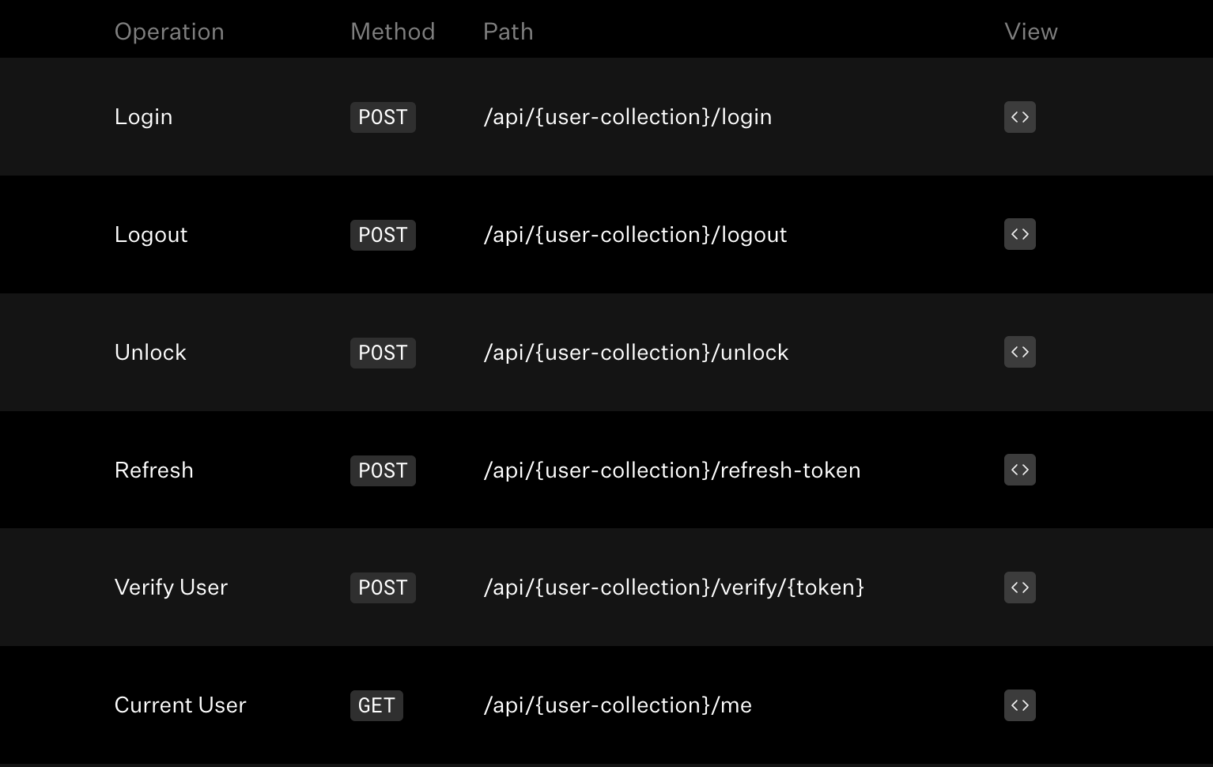Open the code view for Logout
This screenshot has width=1213, height=767.
[1019, 234]
